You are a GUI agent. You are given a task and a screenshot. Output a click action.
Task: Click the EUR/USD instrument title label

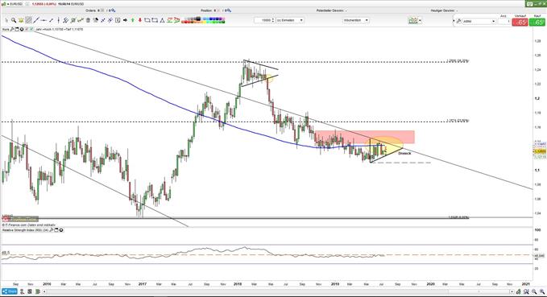pos(16,4)
